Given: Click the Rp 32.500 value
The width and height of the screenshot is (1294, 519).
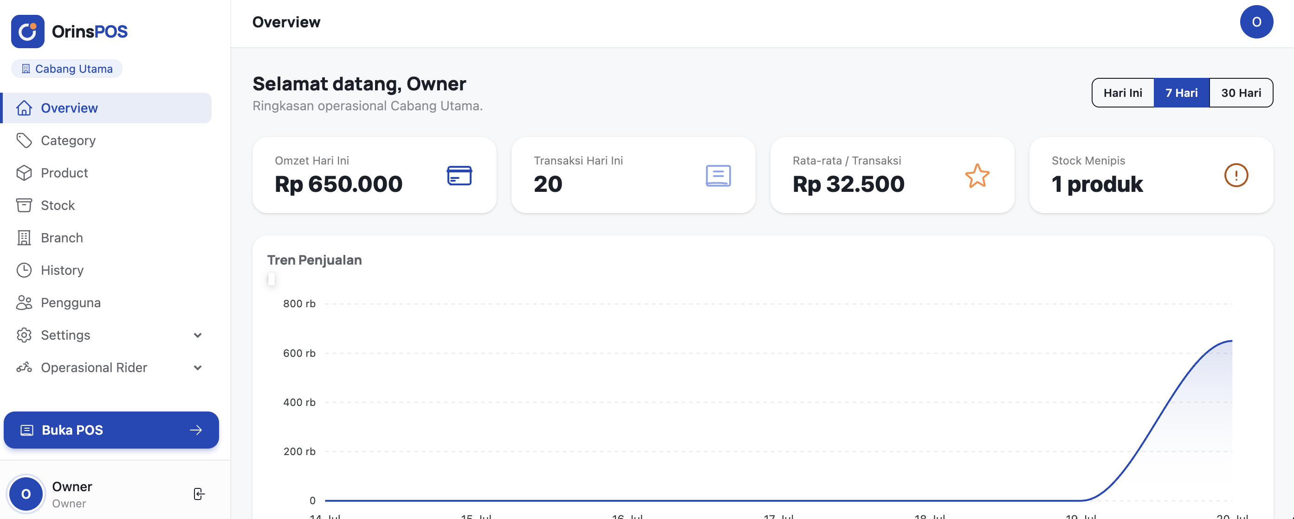Looking at the screenshot, I should pyautogui.click(x=848, y=184).
